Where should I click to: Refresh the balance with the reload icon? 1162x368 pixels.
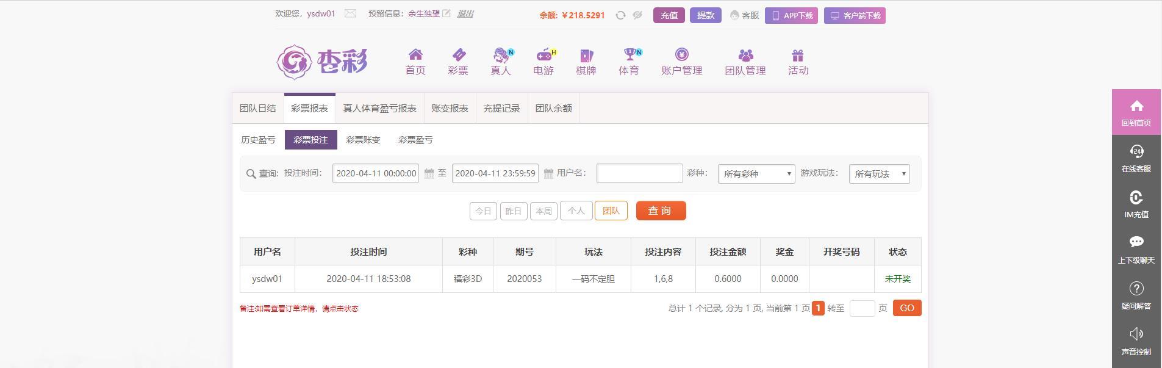tap(620, 15)
